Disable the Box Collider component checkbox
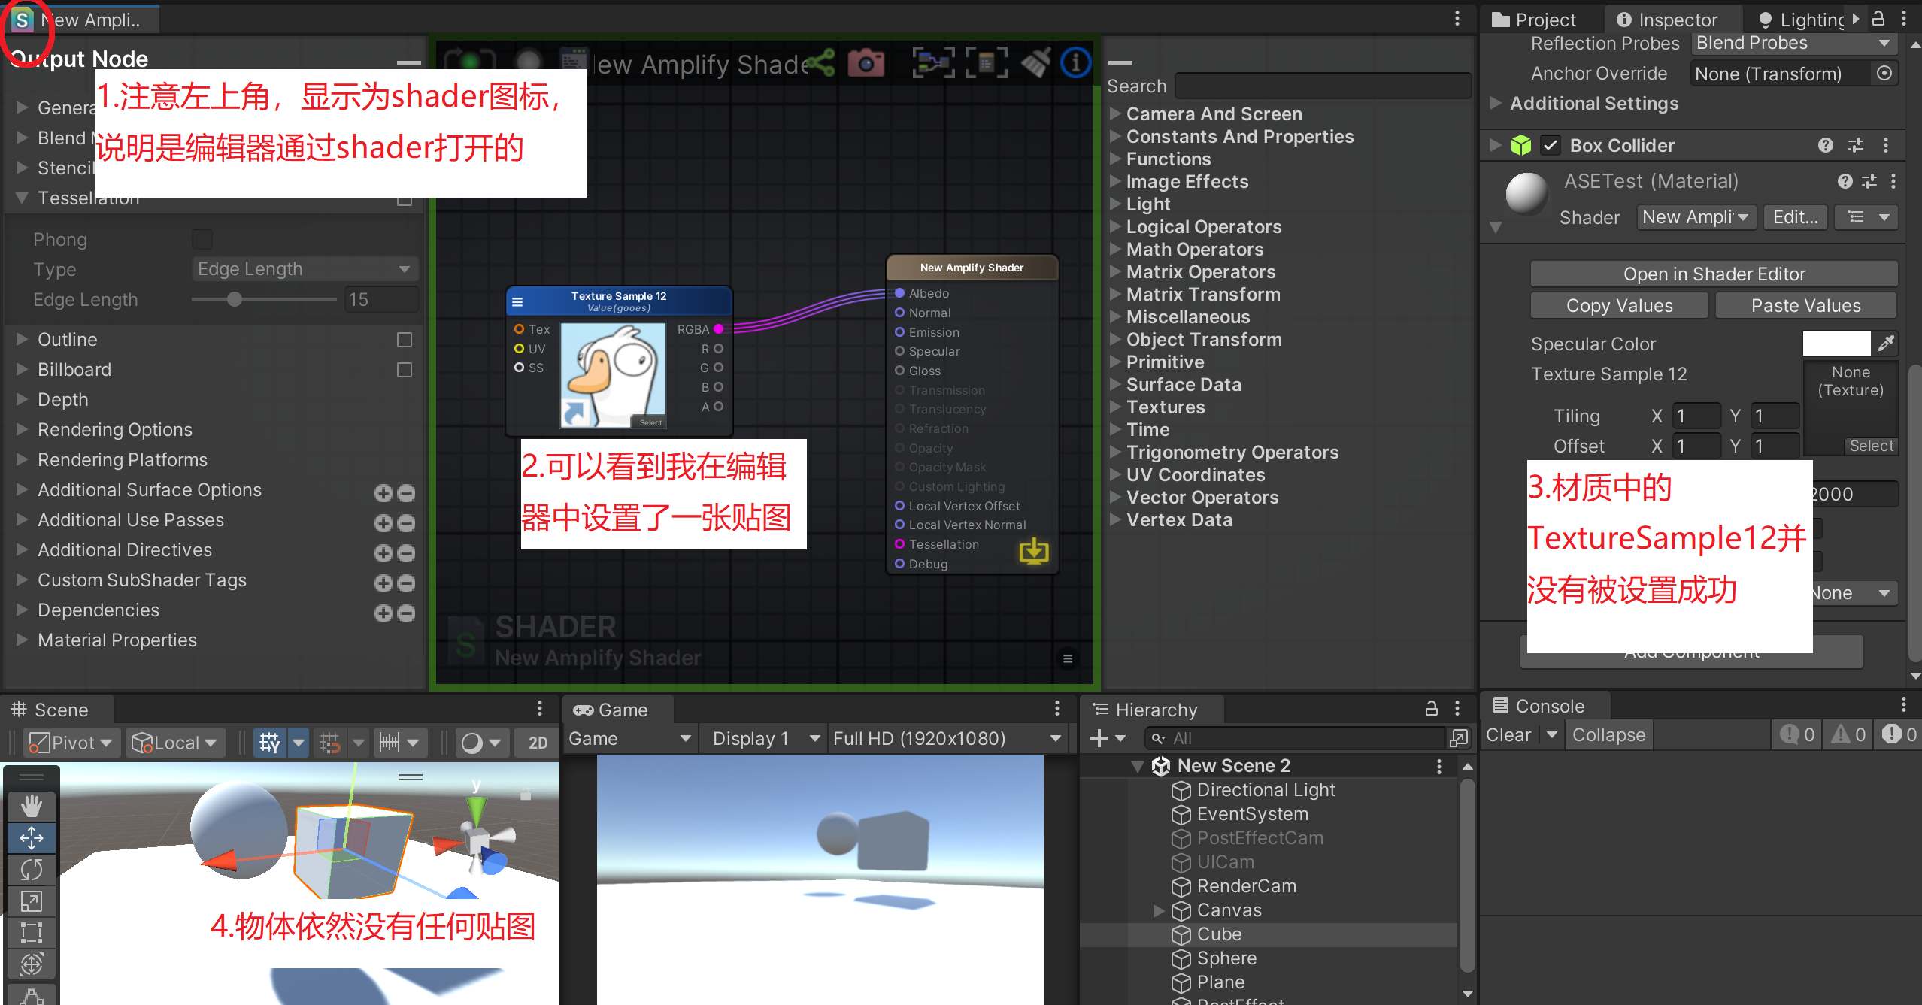 pyautogui.click(x=1550, y=145)
